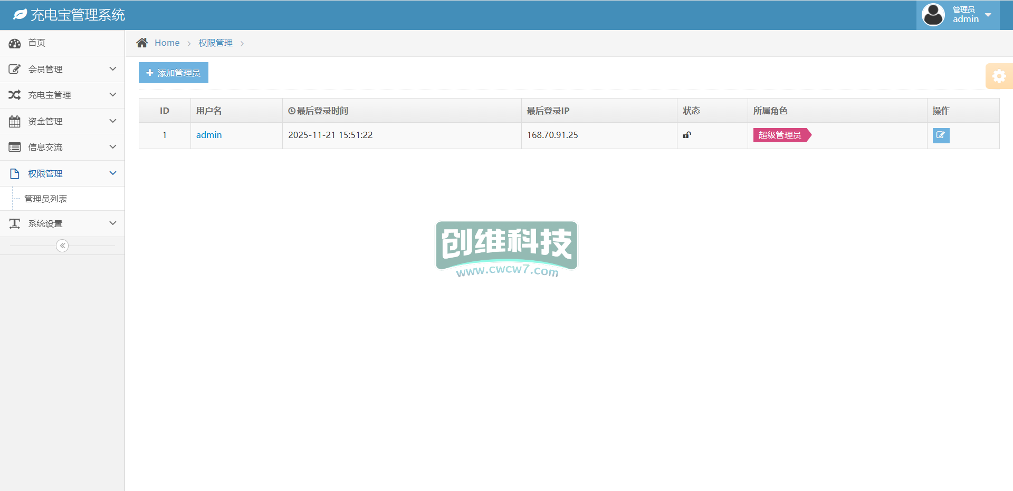The height and width of the screenshot is (491, 1013).
Task: Open the admin username link
Action: click(209, 135)
